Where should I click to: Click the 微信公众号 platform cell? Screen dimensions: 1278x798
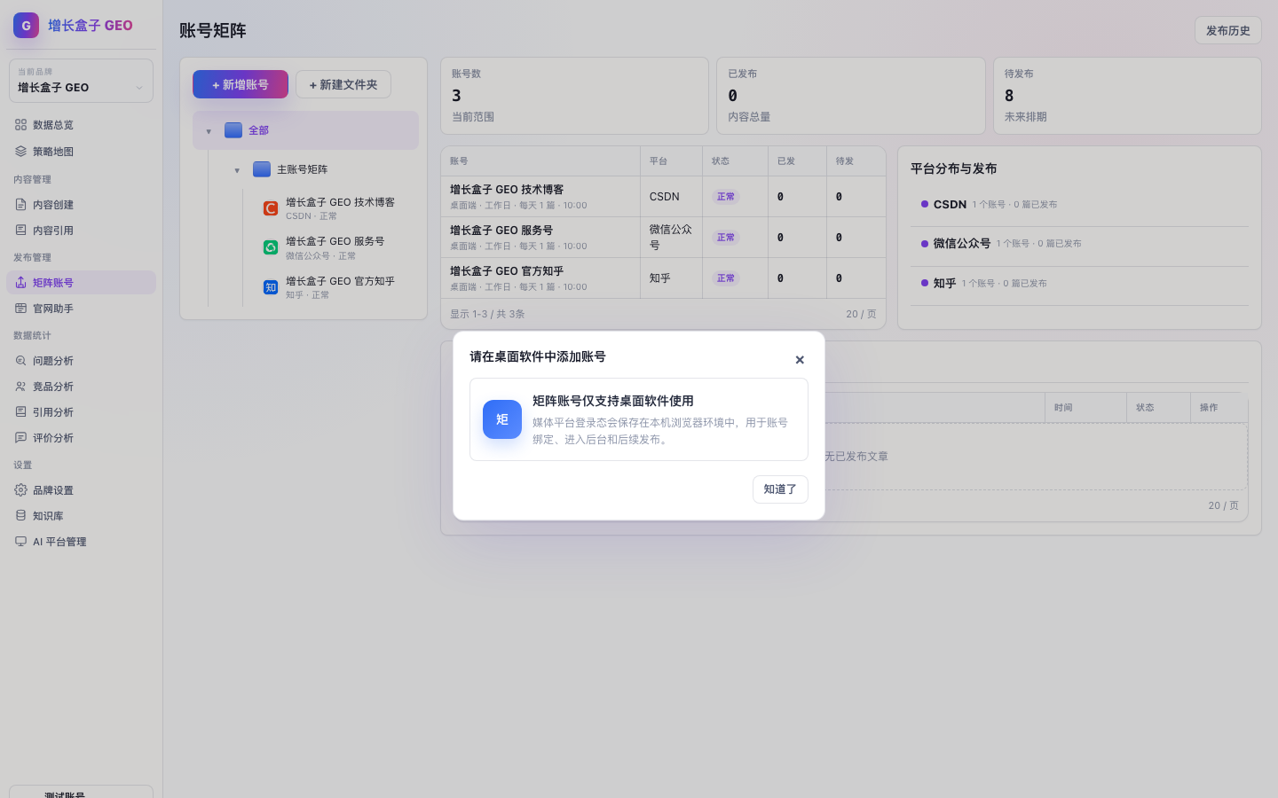point(671,238)
